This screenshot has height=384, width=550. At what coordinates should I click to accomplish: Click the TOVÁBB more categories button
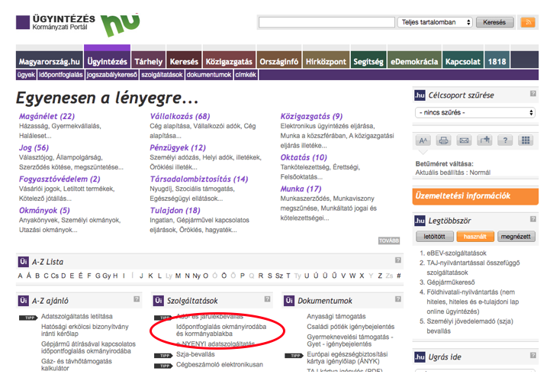[x=388, y=240]
